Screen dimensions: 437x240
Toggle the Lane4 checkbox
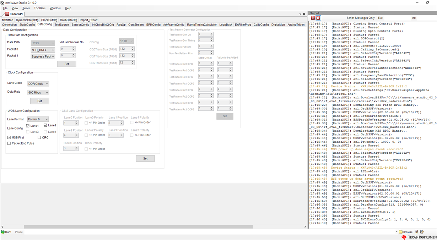[x=45, y=132]
